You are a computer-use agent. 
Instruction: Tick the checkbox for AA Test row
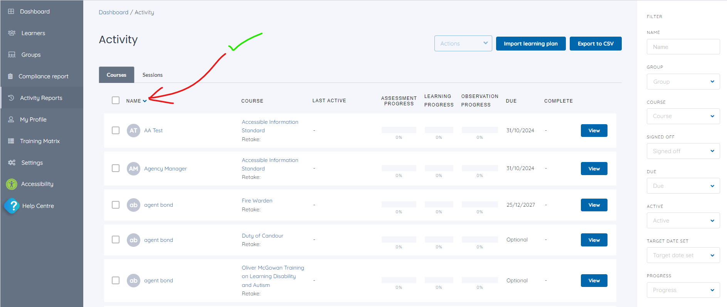(x=116, y=130)
